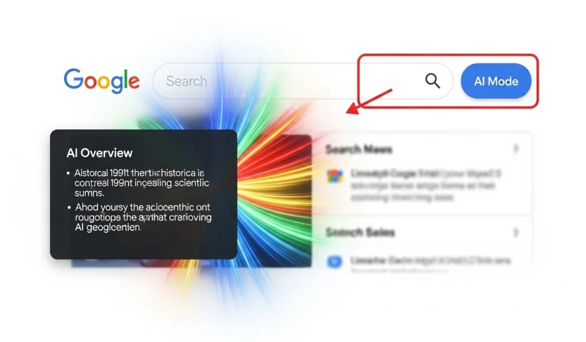Screen dimensions: 586x342
Task: Open the second blurred section heading
Action: [x=360, y=233]
